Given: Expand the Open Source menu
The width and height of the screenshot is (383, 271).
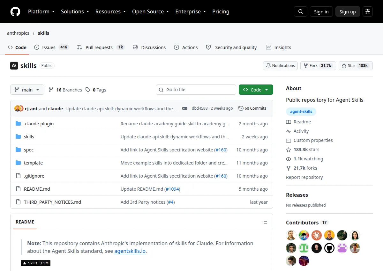Looking at the screenshot, I should point(151,11).
